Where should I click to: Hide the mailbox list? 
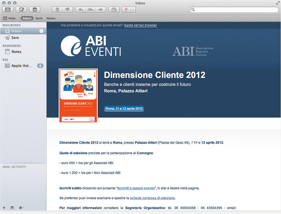pos(10,18)
